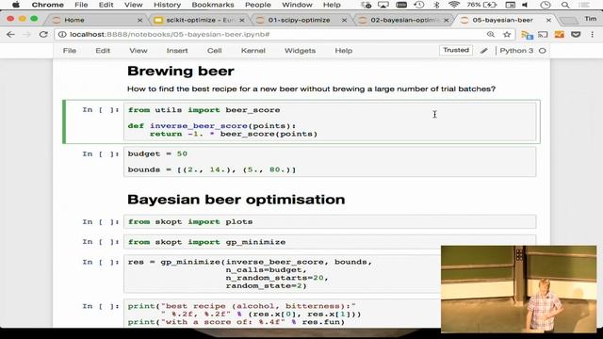Click the AirPlay display icon
The image size is (603, 339).
[x=383, y=5]
